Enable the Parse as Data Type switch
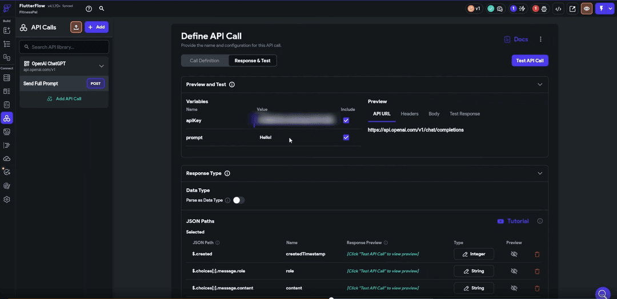This screenshot has height=299, width=617. 238,200
